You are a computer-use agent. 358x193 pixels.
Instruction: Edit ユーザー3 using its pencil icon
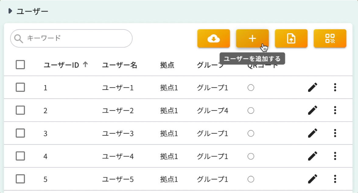click(x=313, y=133)
